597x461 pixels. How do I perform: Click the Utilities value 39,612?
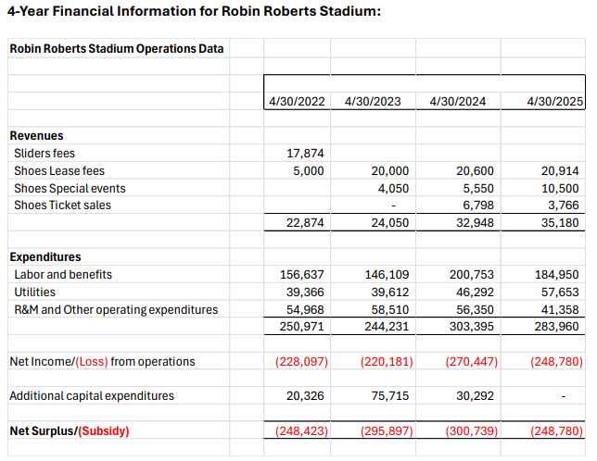point(390,293)
